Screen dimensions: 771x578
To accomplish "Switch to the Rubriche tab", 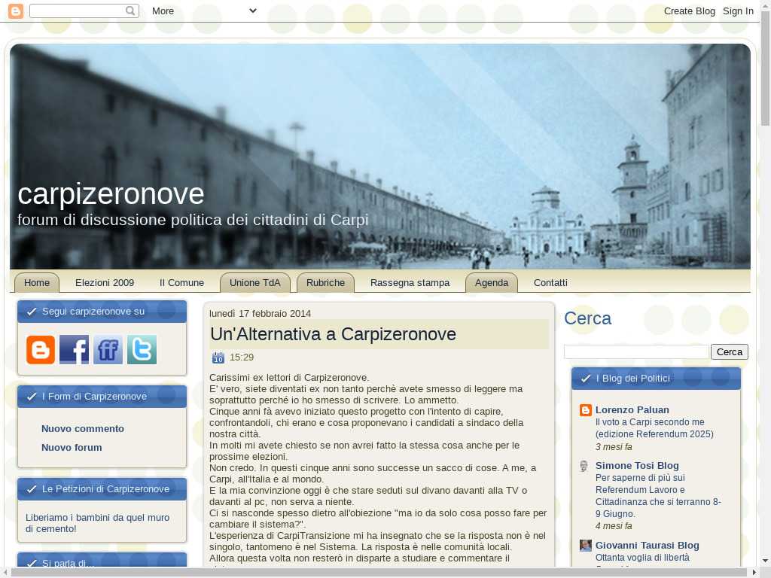I will pyautogui.click(x=325, y=283).
